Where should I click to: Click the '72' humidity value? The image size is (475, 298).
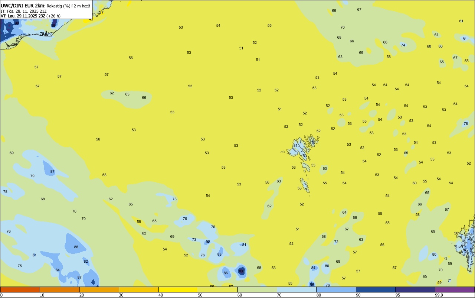click(x=336, y=242)
